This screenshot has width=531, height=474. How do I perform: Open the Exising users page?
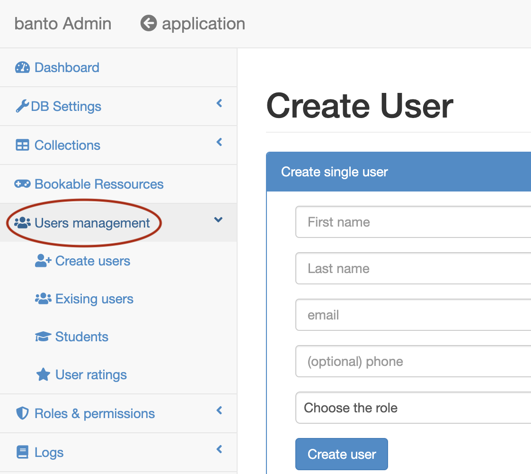pyautogui.click(x=94, y=299)
